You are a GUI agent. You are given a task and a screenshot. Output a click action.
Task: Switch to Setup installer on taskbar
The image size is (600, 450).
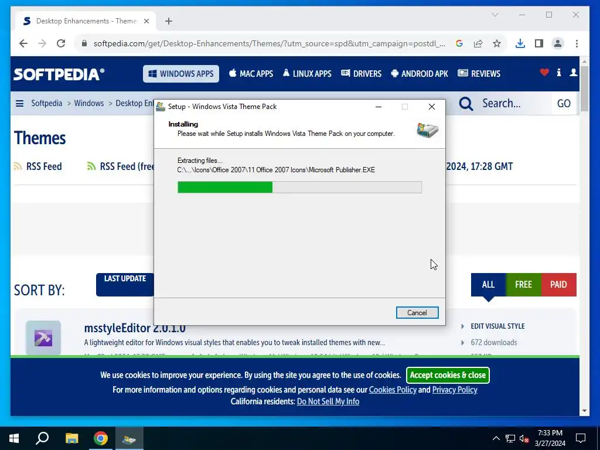pyautogui.click(x=129, y=438)
